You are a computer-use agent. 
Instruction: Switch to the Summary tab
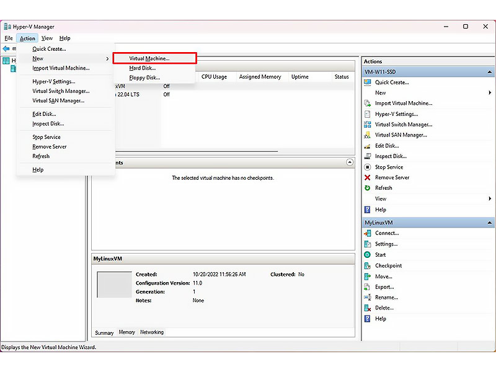tap(104, 332)
